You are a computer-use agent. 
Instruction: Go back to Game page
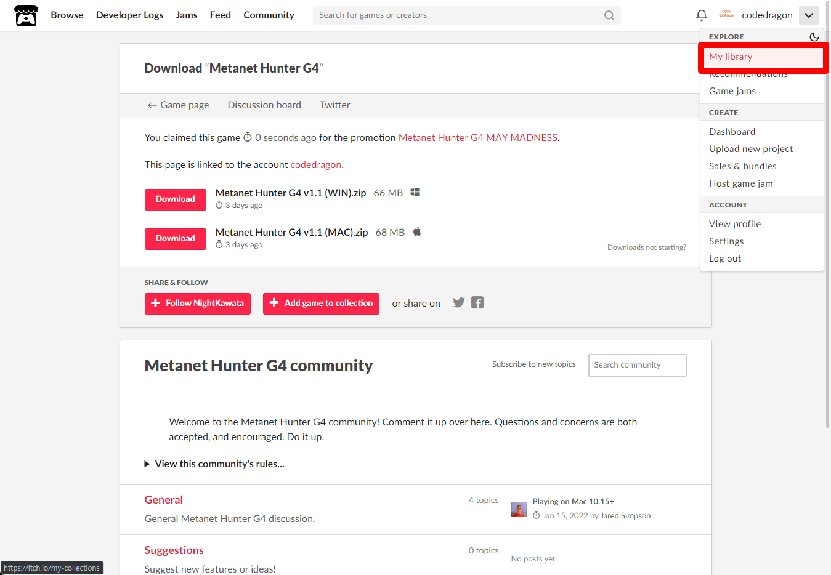(178, 105)
